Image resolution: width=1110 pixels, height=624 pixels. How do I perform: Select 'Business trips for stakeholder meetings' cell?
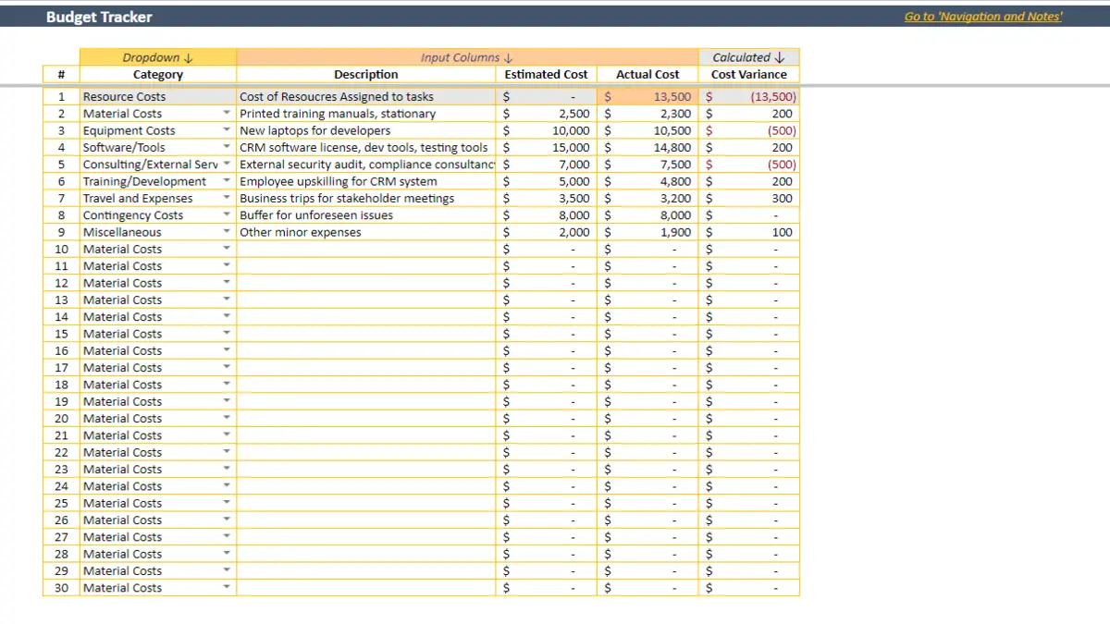coord(366,198)
